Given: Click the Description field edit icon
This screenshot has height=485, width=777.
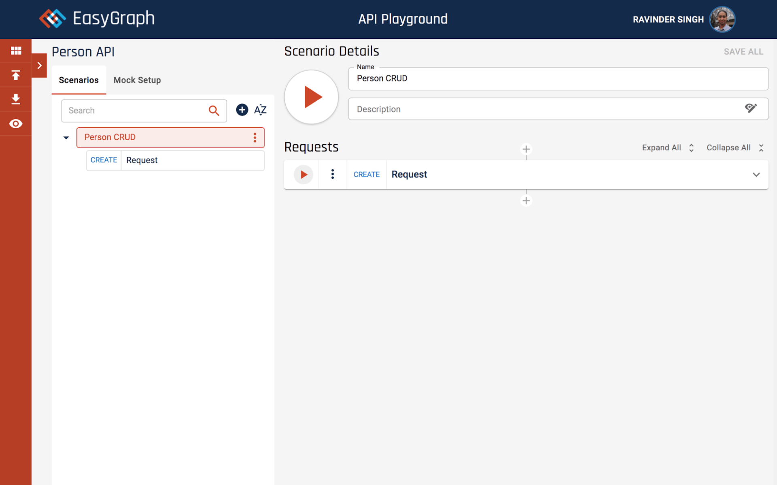Looking at the screenshot, I should (750, 108).
